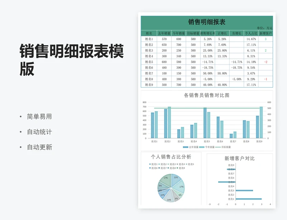Select the cell containing 340

[x=179, y=56]
